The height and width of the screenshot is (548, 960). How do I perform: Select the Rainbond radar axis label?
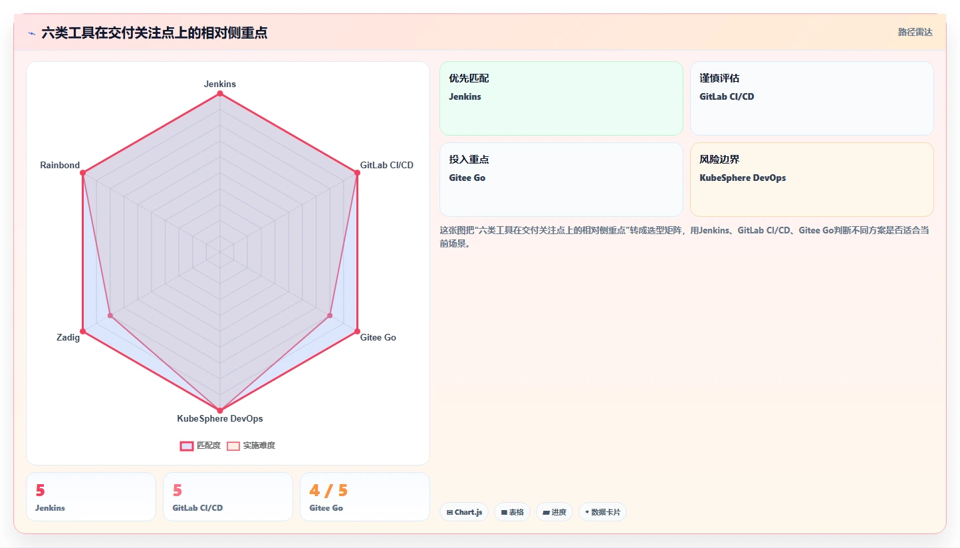click(60, 165)
